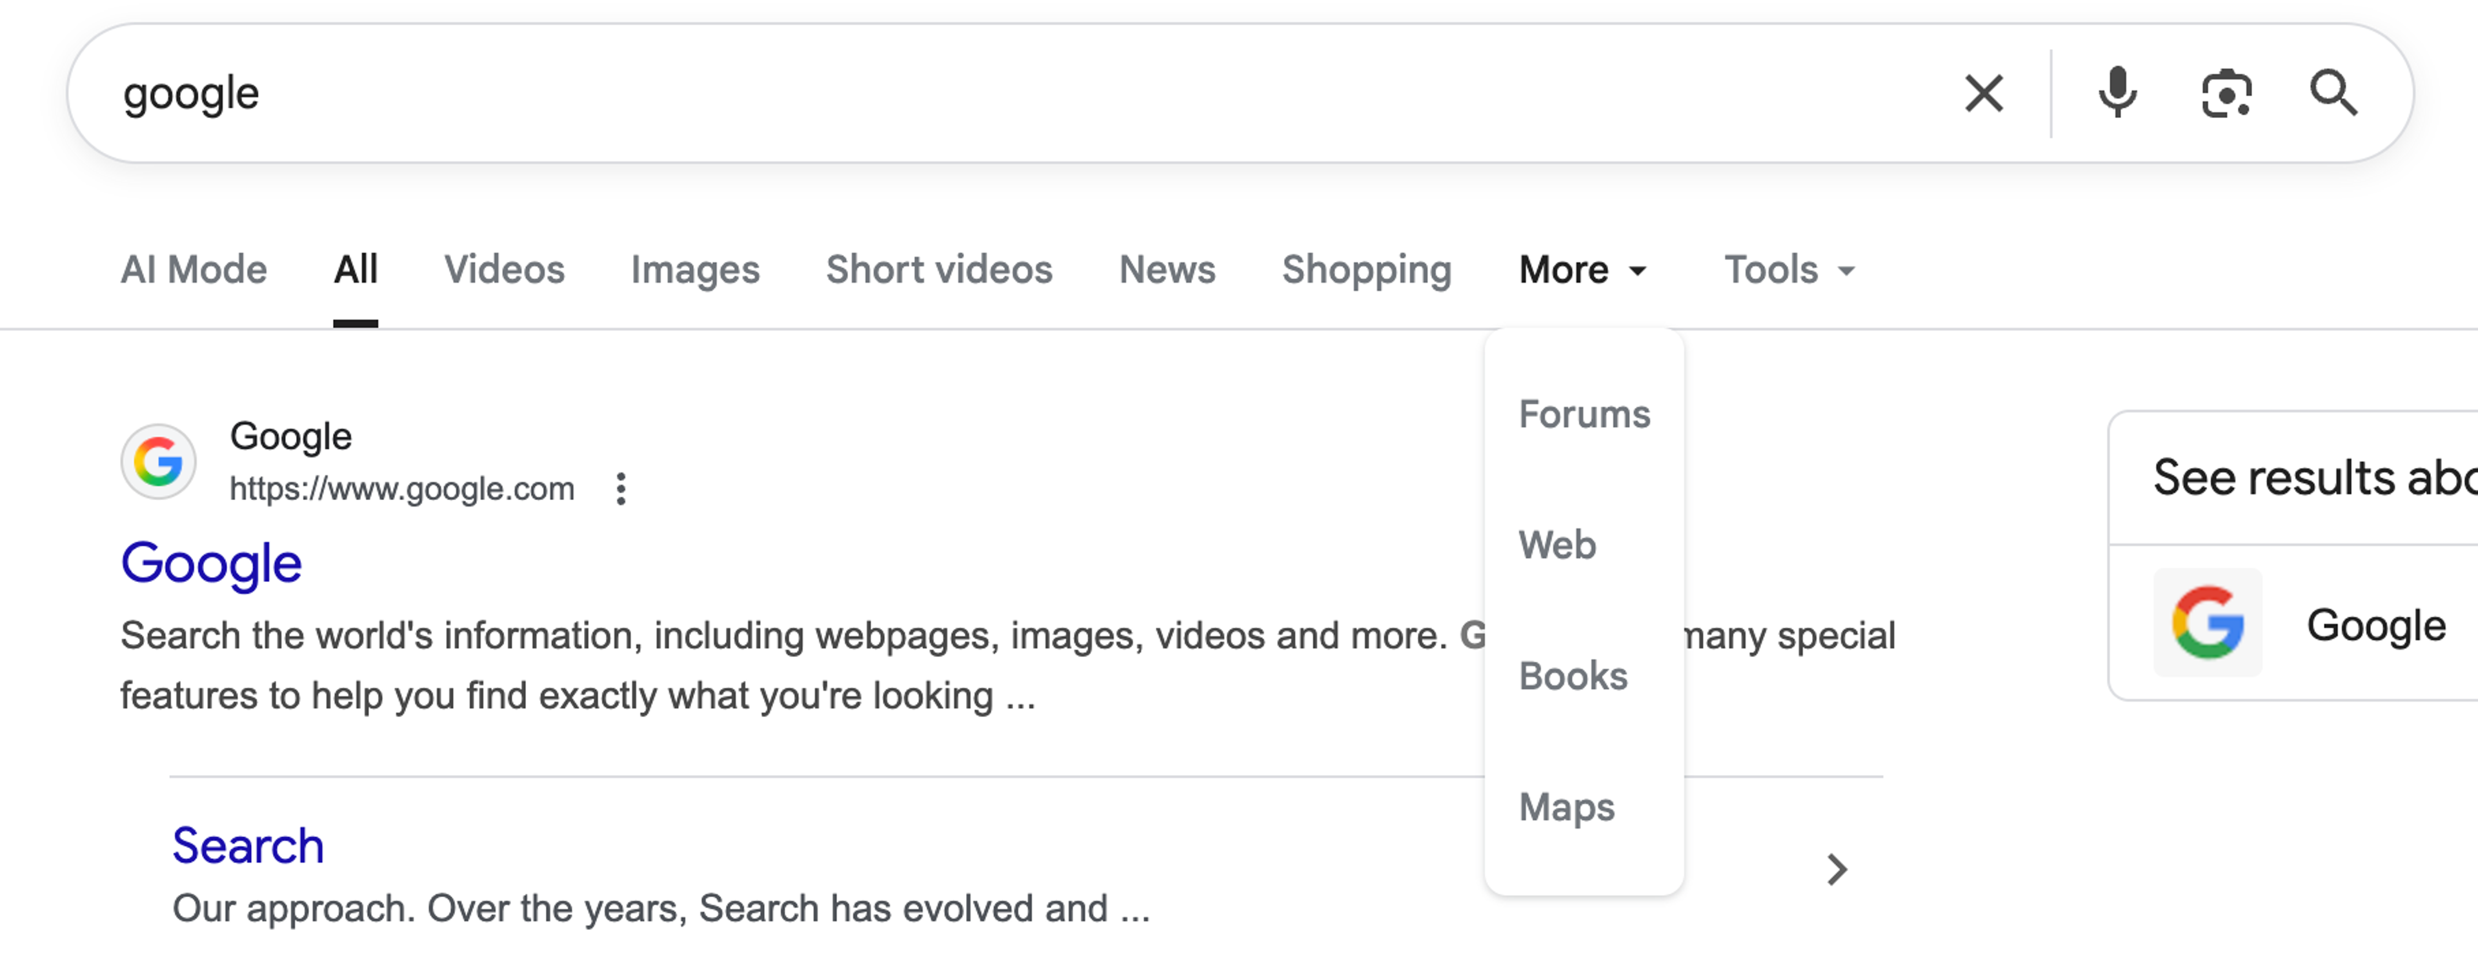The height and width of the screenshot is (966, 2478).
Task: Switch to the News tab
Action: 1167,270
